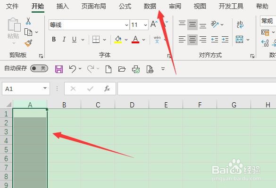The width and height of the screenshot is (276, 188).
Task: Open a file with folder icon
Action: [x=122, y=69]
